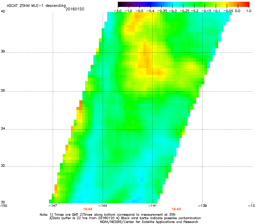Click the -1.0 colorbar label
Screen dimensions: 255x224
(x=128, y=11)
